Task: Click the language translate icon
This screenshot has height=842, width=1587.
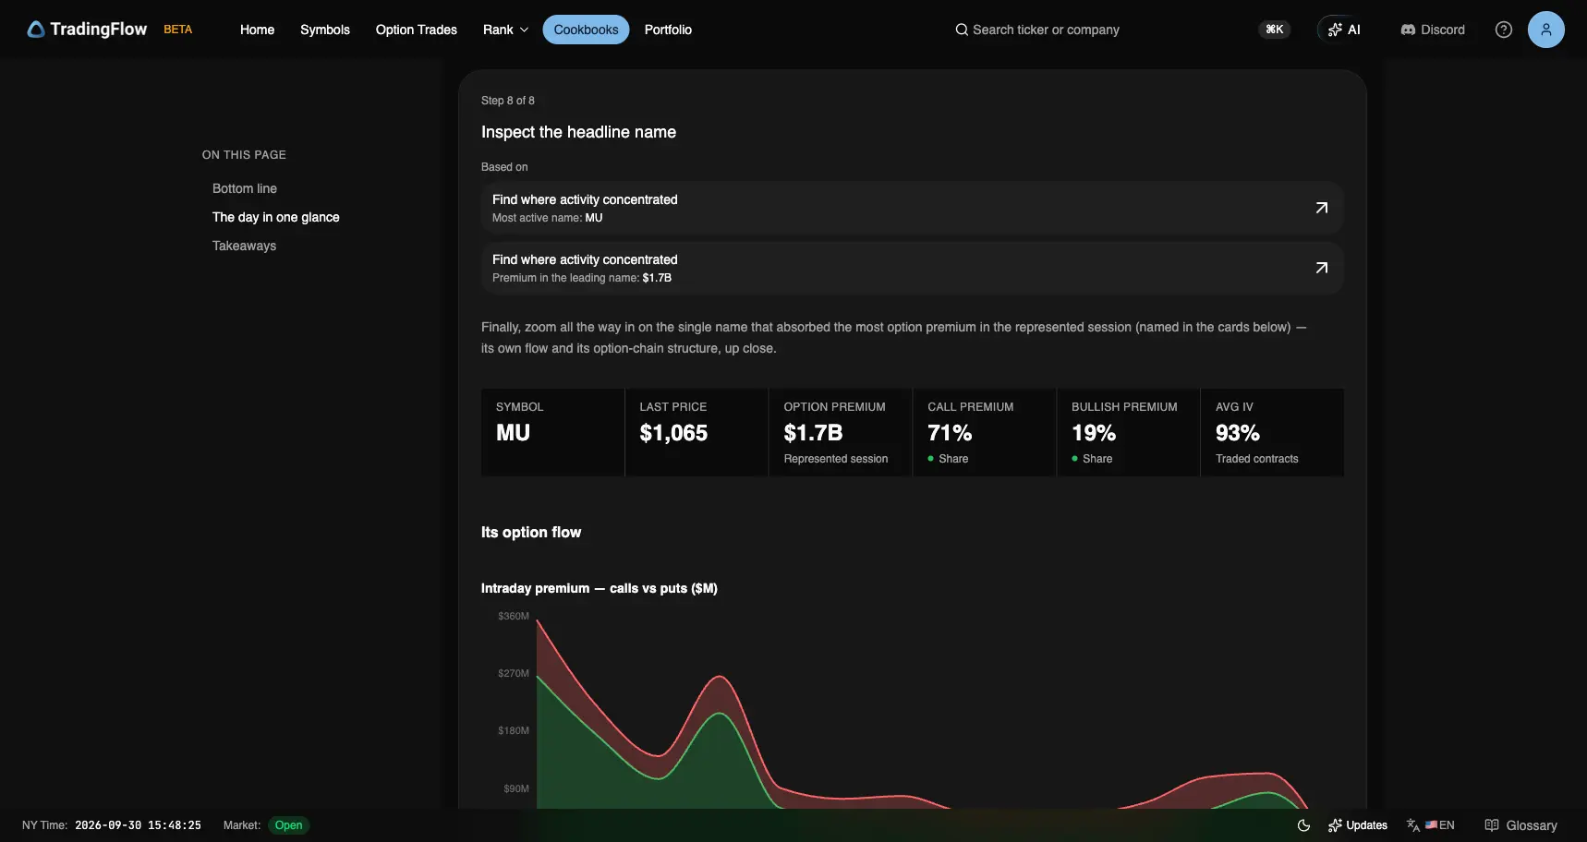Action: click(x=1412, y=825)
